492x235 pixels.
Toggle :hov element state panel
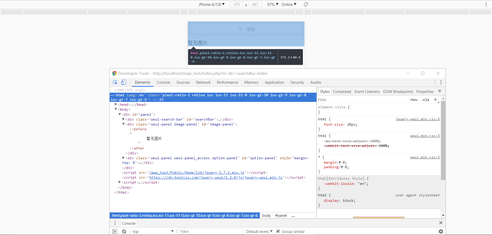pos(414,100)
